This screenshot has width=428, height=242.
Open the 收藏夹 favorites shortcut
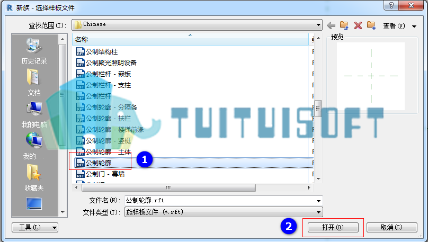(34, 178)
